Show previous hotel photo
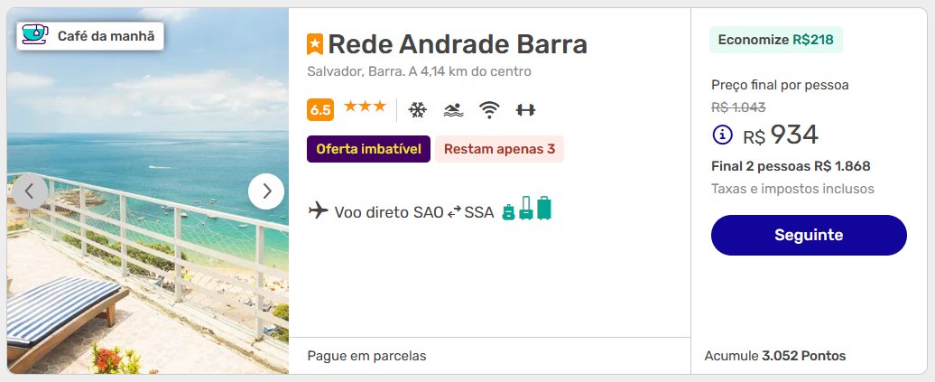The width and height of the screenshot is (935, 382). (x=29, y=191)
